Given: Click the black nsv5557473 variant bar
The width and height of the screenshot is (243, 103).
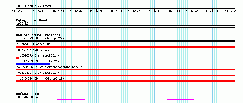Looking at the screenshot, I should 126,41.
